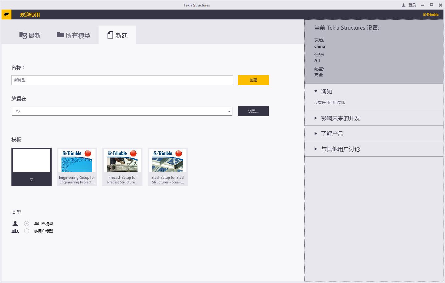Collapse the 通知 section
The height and width of the screenshot is (283, 445).
pyautogui.click(x=316, y=92)
